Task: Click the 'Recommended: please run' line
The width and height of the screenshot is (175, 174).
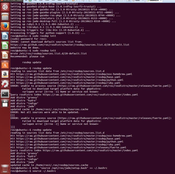Action: 27,57
